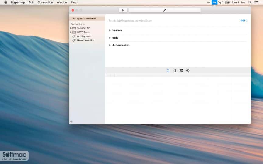Select Quick Connection in the sidebar
Screen dimensions: 263x164
click(x=87, y=19)
